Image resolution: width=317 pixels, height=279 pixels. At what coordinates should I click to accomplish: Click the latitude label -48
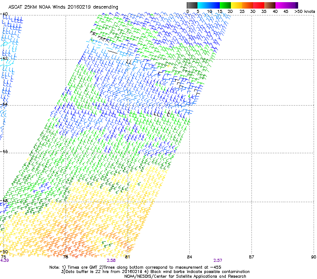pyautogui.click(x=4, y=200)
